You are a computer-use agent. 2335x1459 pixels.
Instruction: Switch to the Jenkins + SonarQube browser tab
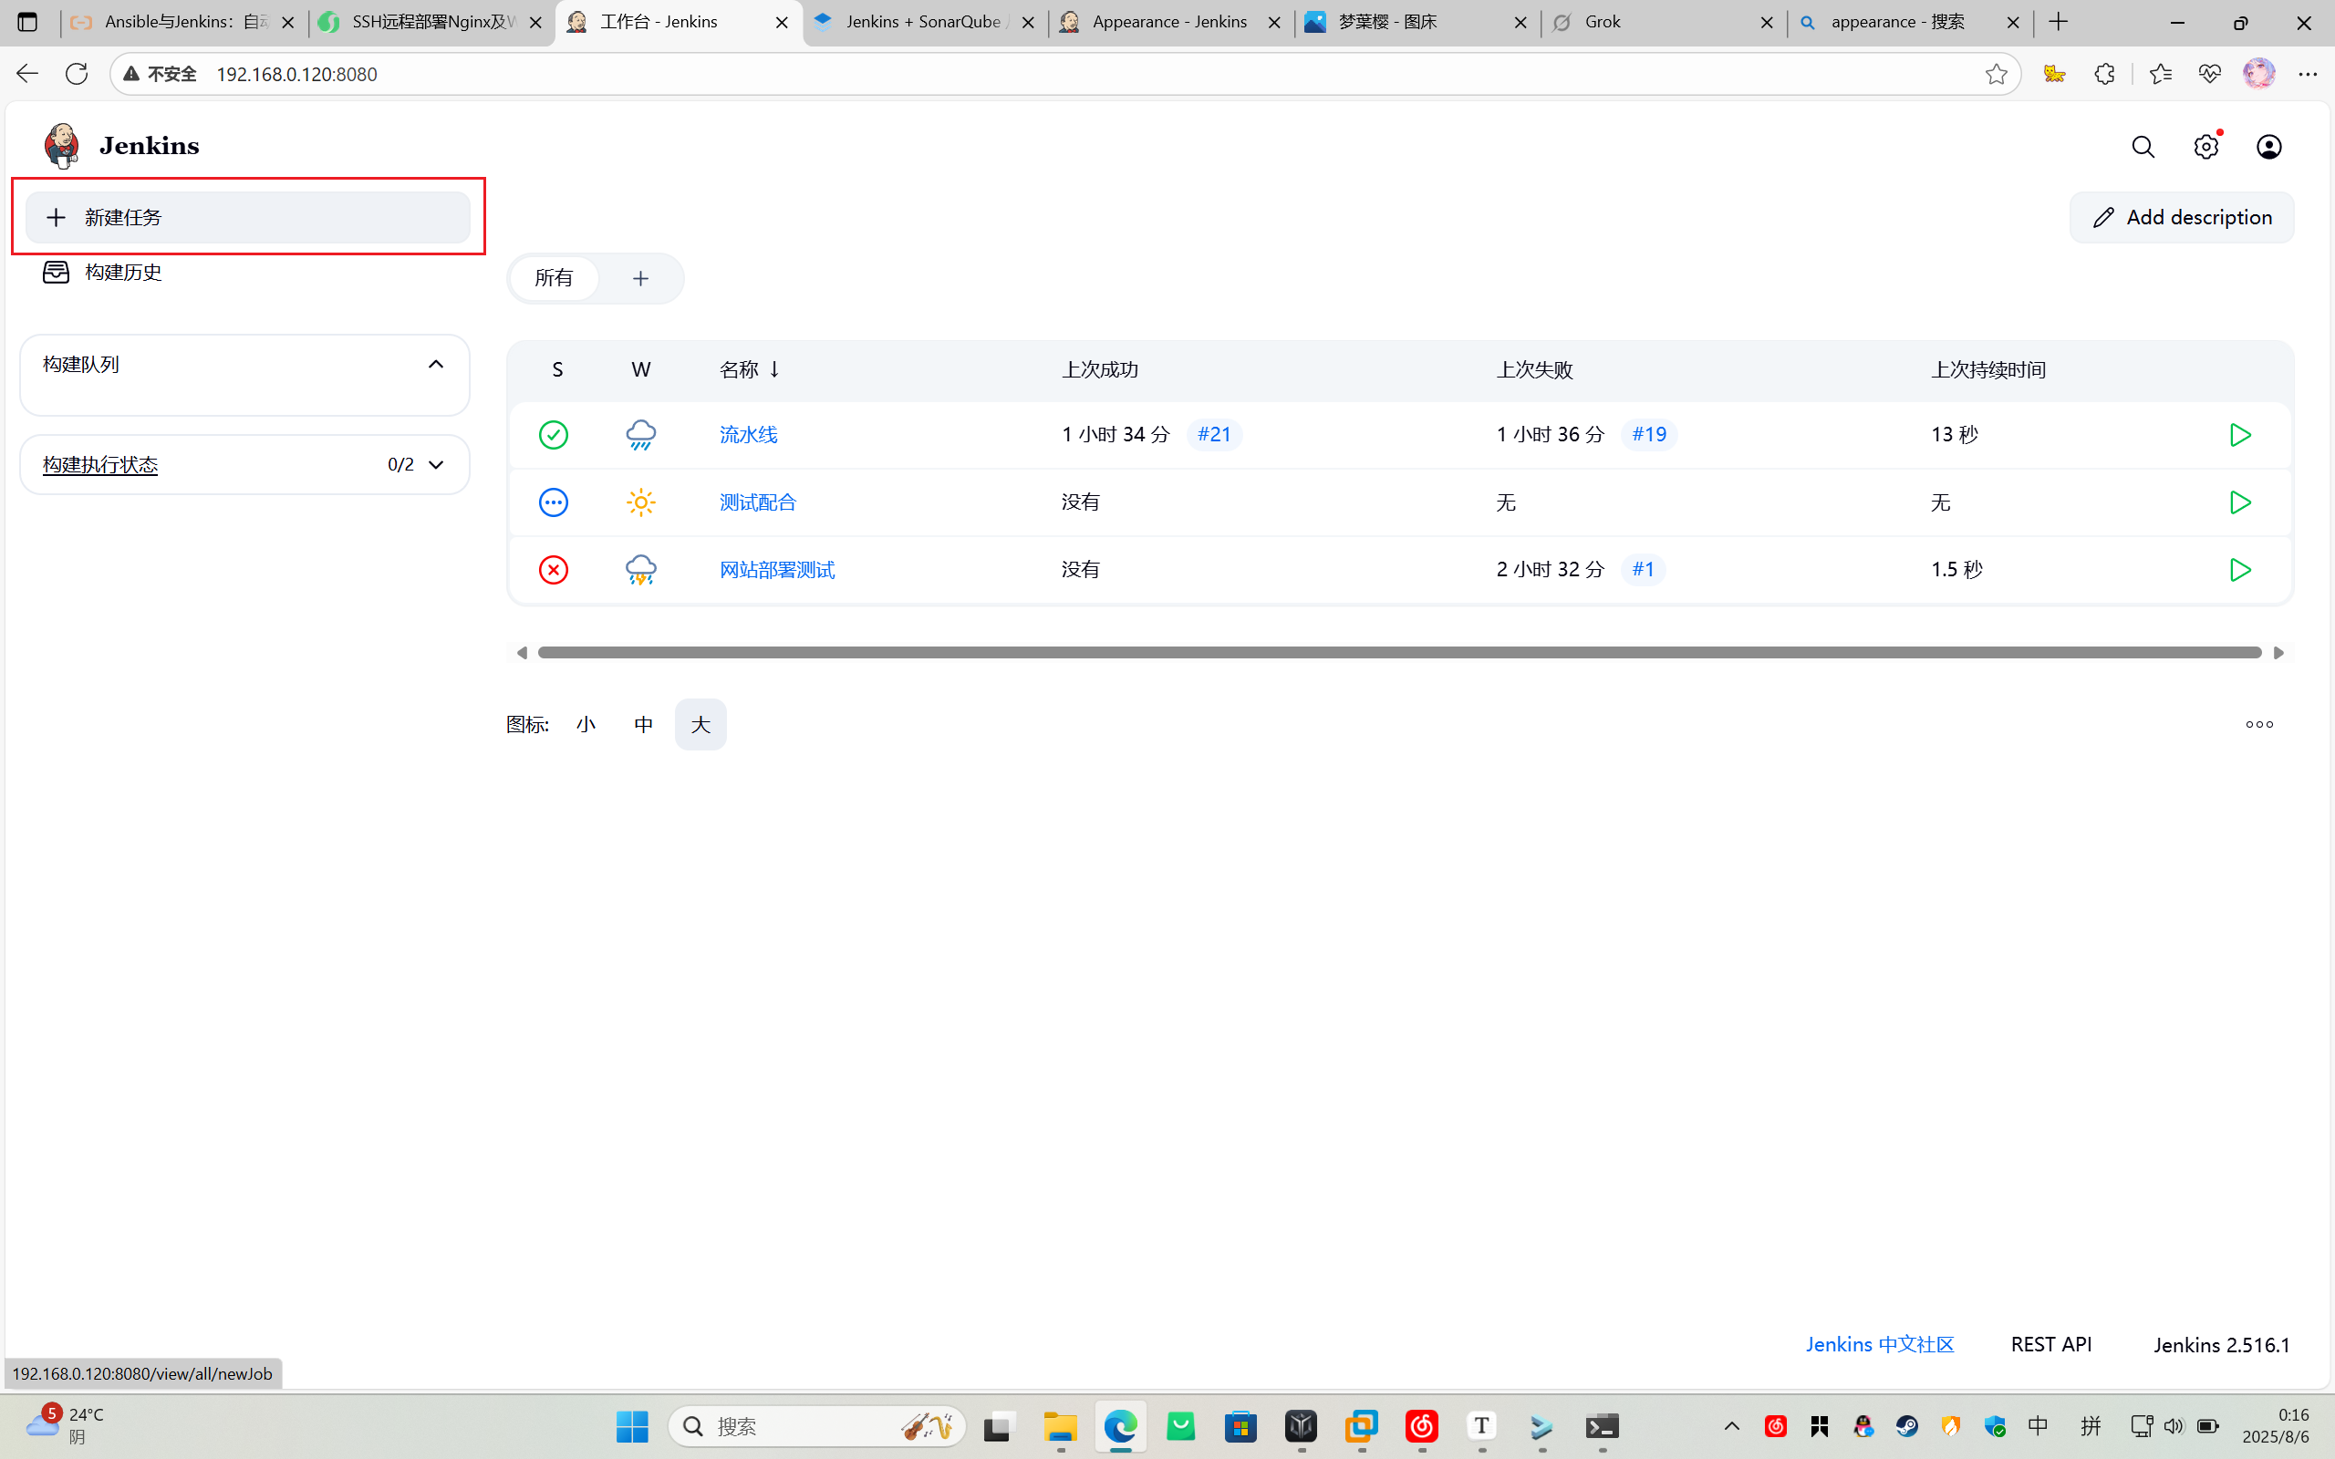click(x=925, y=22)
